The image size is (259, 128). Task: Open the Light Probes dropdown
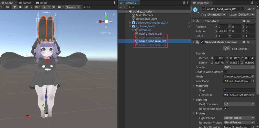tap(239, 118)
